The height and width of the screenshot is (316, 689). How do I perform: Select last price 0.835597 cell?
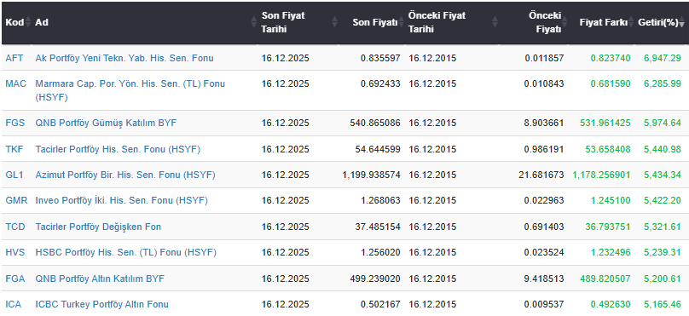pyautogui.click(x=380, y=58)
